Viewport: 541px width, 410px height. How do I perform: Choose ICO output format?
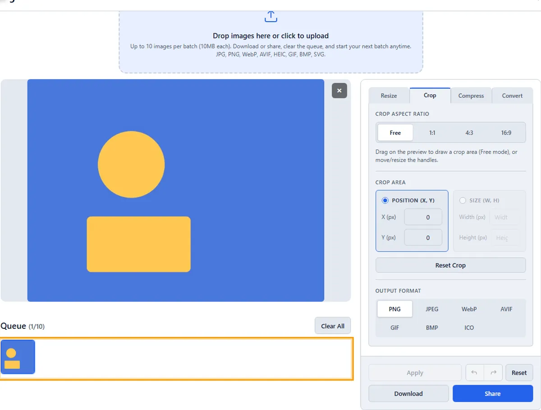[469, 328]
